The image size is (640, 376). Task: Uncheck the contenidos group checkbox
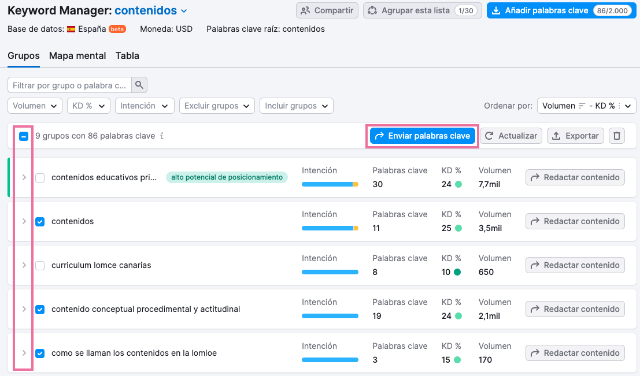pos(40,222)
